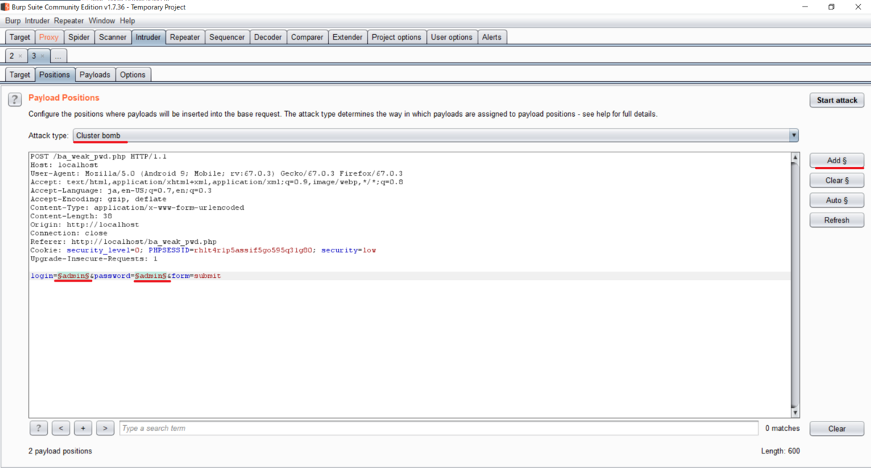Click the Origin: http://localhost header
This screenshot has width=871, height=468.
tap(84, 225)
